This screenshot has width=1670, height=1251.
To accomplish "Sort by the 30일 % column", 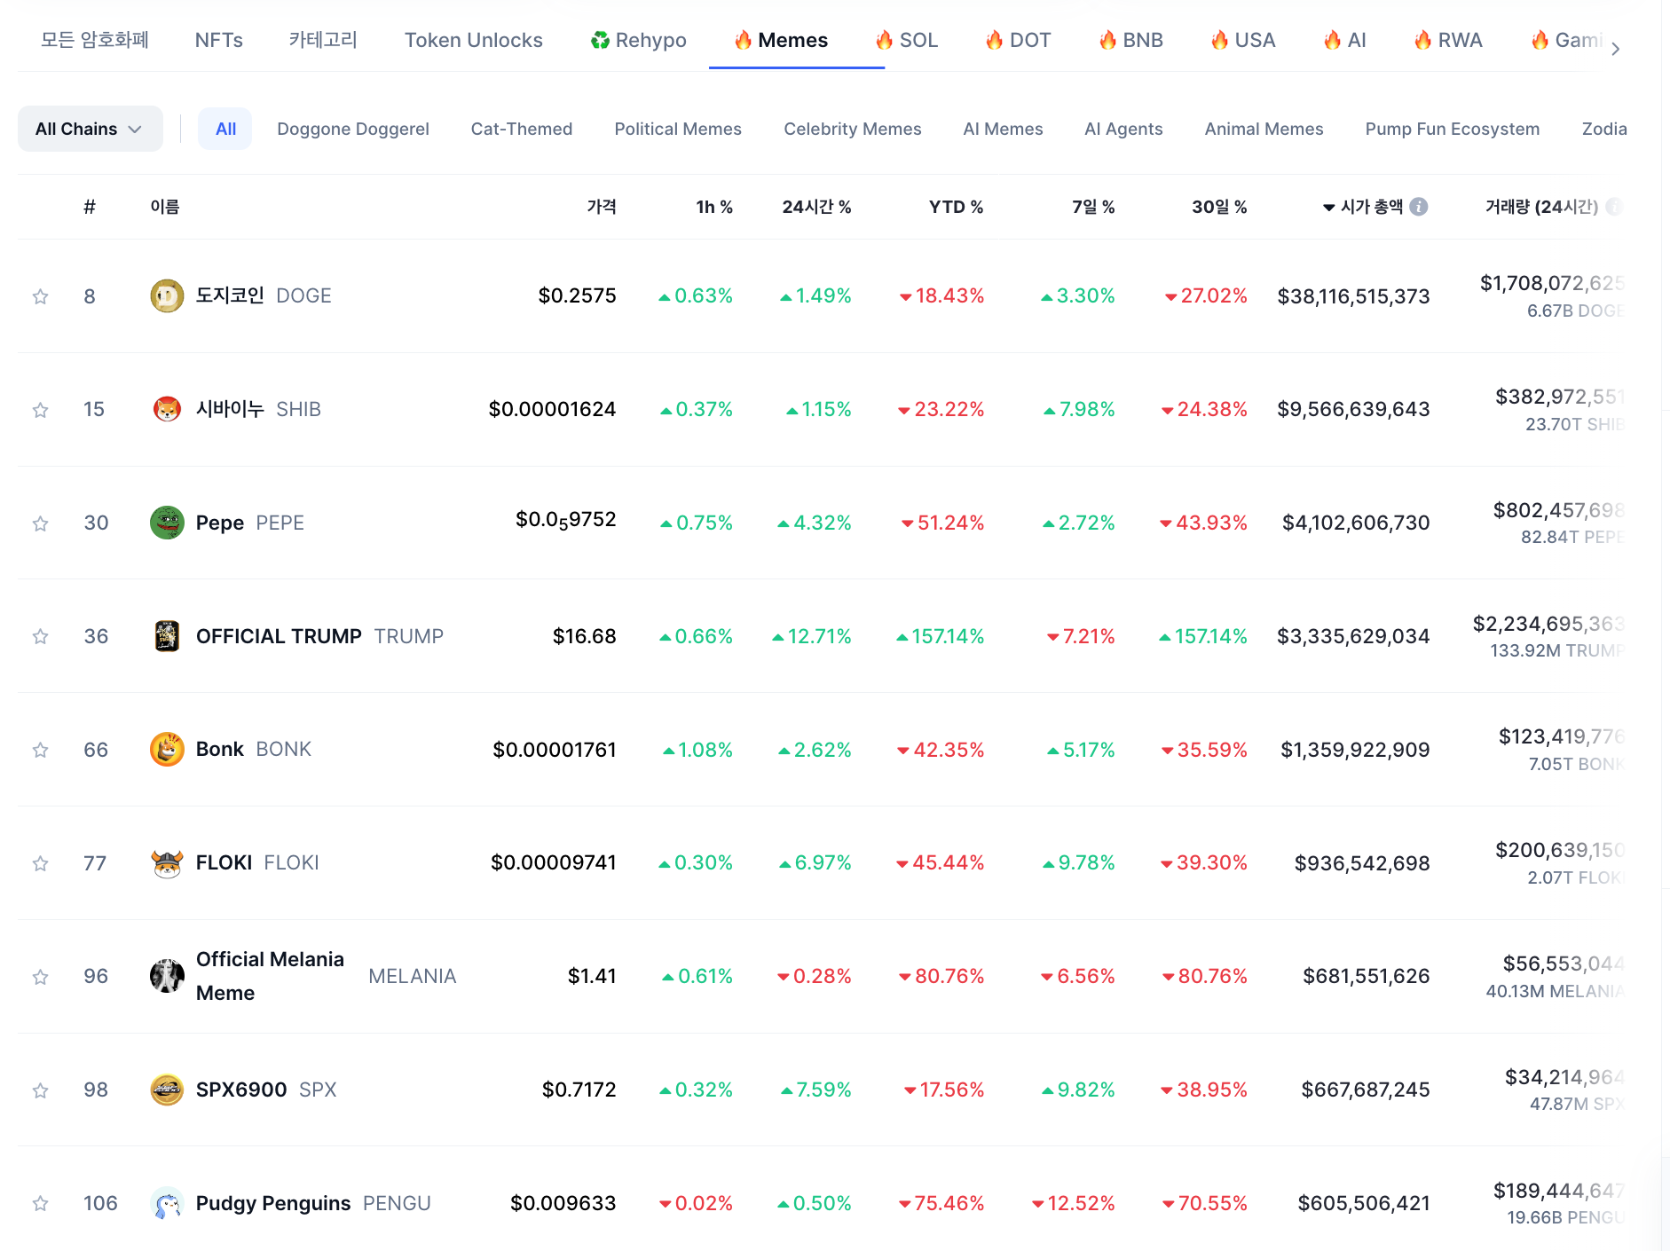I will pos(1219,207).
